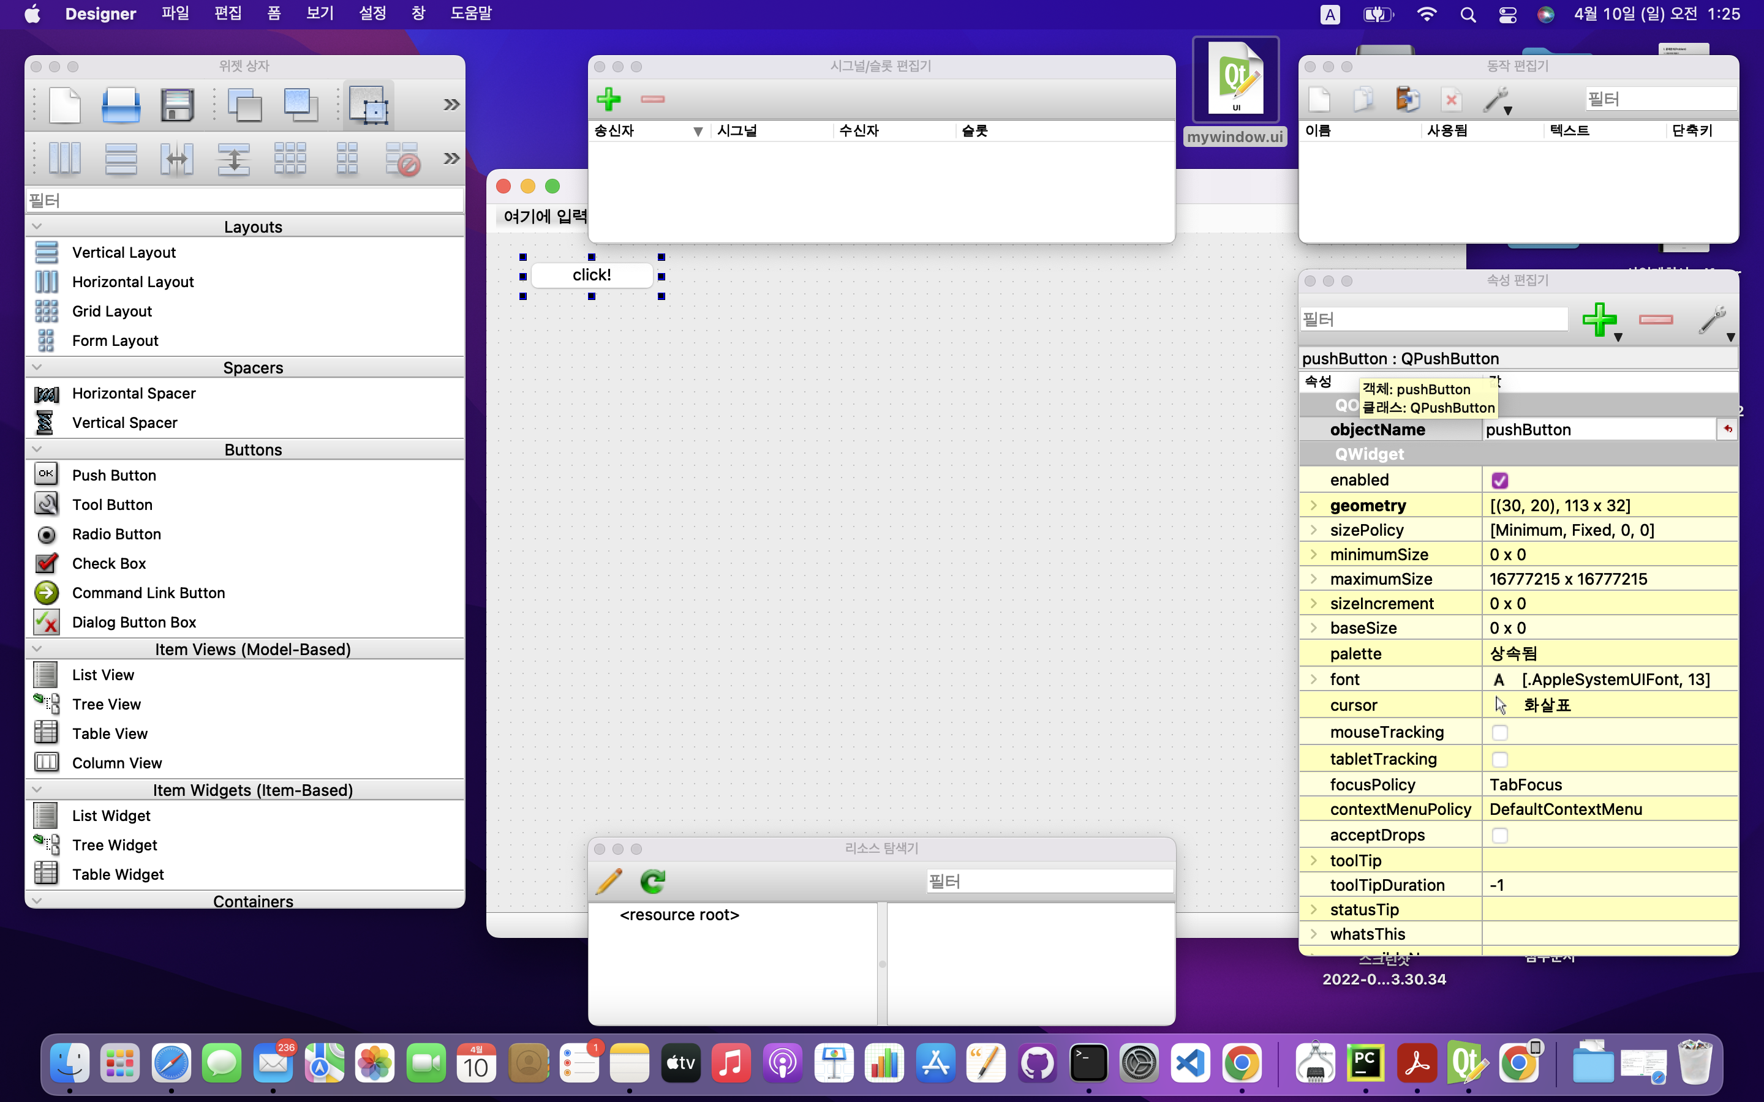Viewport: 1764px width, 1102px height.
Task: Select <resource root> in Resource Browser
Action: pyautogui.click(x=679, y=915)
